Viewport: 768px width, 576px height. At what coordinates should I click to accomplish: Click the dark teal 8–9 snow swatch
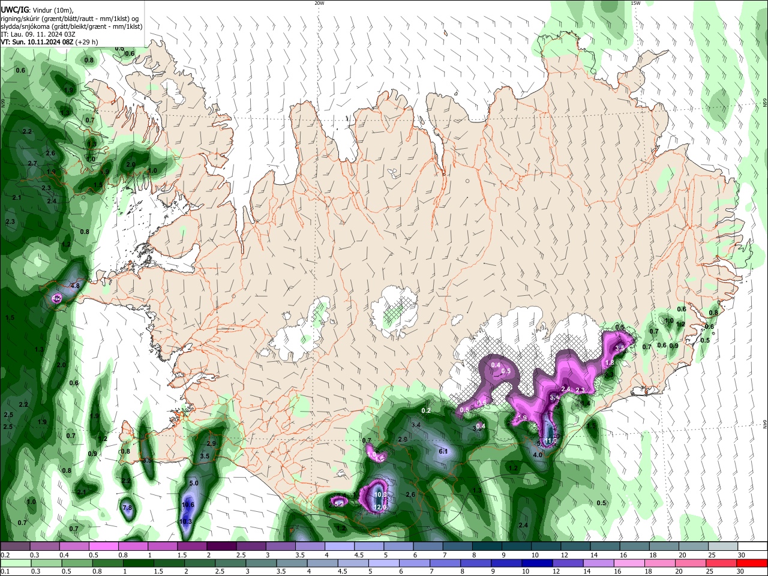tap(487, 547)
